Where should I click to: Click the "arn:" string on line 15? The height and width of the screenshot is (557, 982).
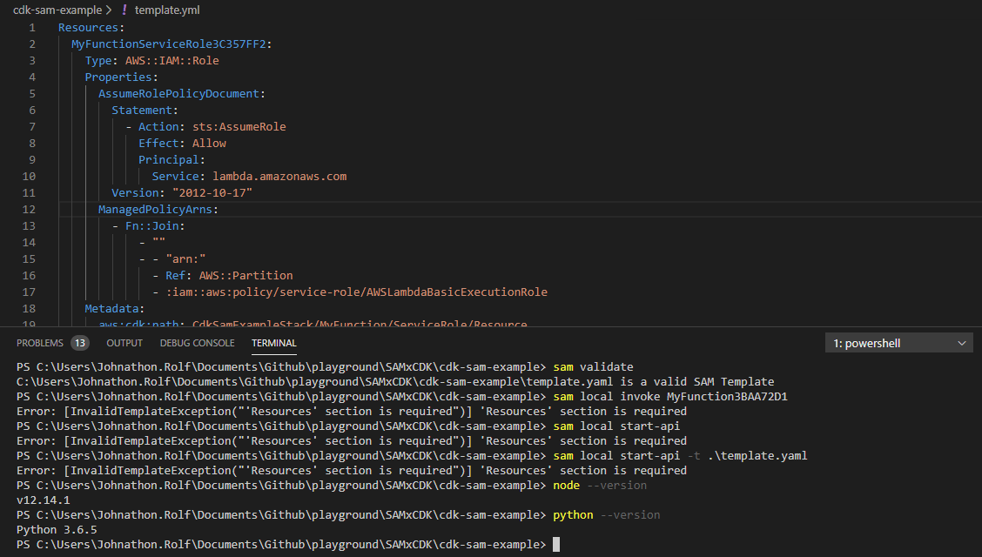coord(186,259)
